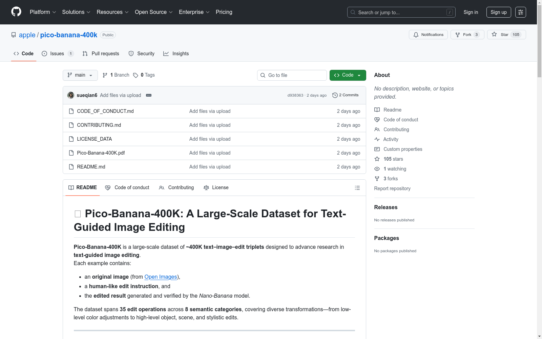Open Pico-Banana-400K.pdf file
The height and width of the screenshot is (339, 542).
[x=101, y=153]
